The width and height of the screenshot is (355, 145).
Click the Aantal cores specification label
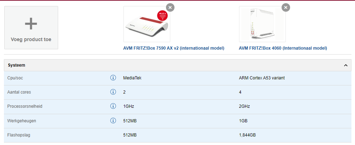tap(19, 92)
